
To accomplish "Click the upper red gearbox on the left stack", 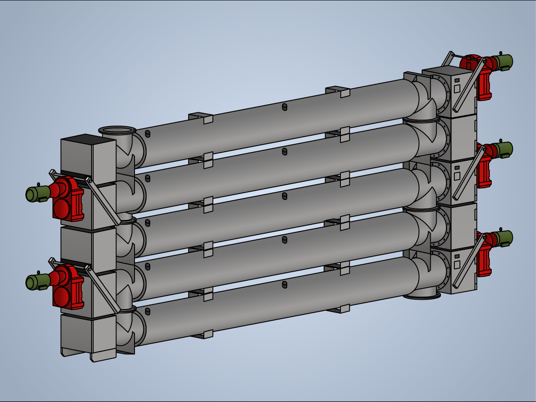I will pos(67,199).
